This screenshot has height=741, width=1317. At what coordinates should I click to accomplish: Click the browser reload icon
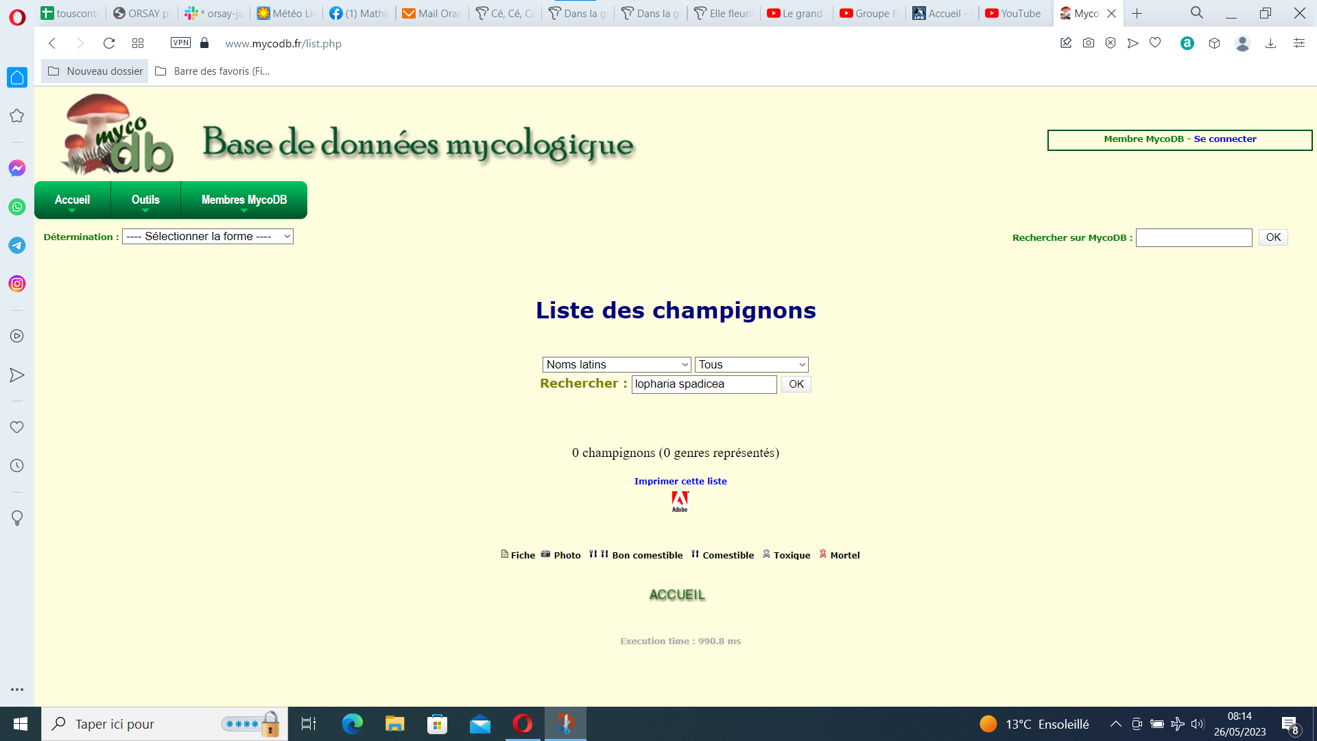point(108,43)
